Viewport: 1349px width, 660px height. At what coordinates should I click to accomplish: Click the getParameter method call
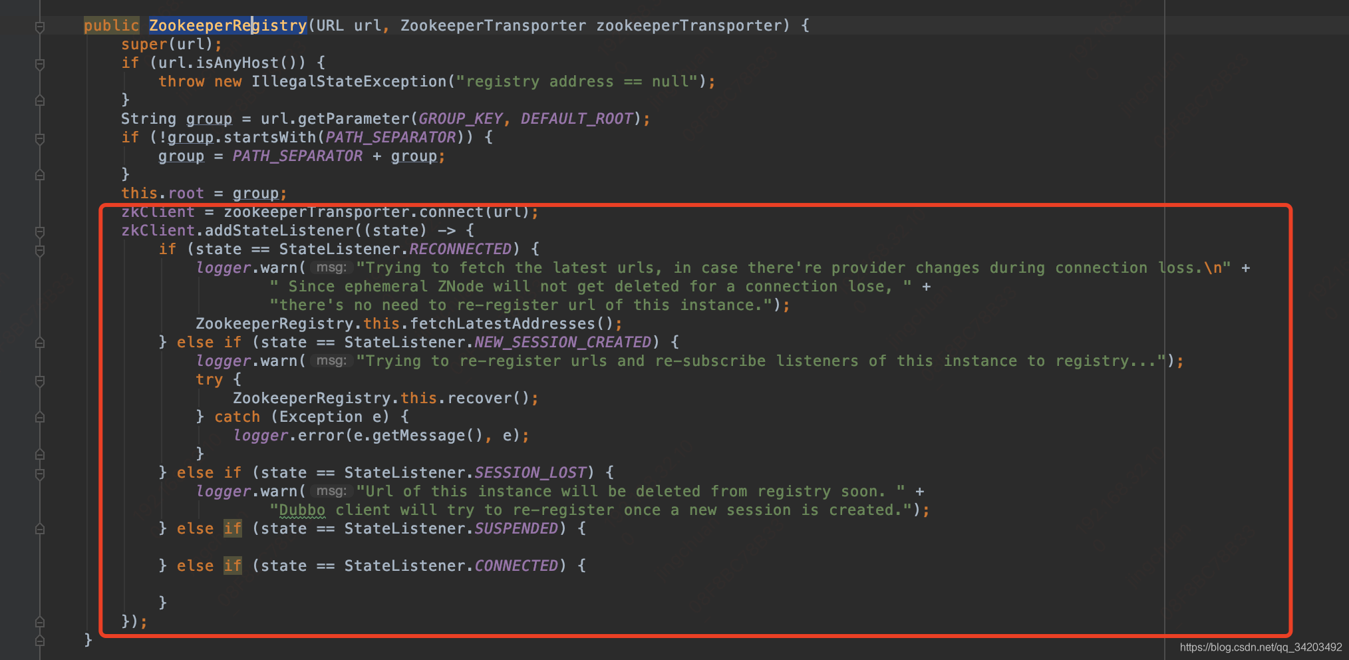pos(353,118)
